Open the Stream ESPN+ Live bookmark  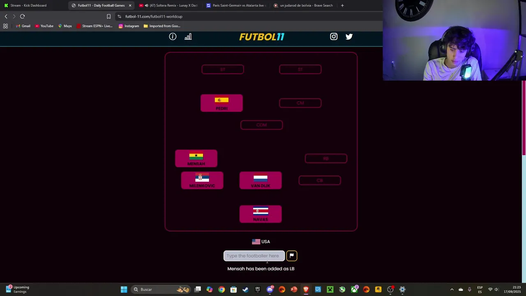94,26
